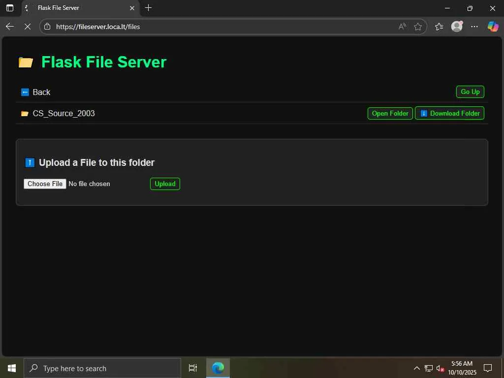The height and width of the screenshot is (378, 504).
Task: Click the network tray icon
Action: coord(429,368)
